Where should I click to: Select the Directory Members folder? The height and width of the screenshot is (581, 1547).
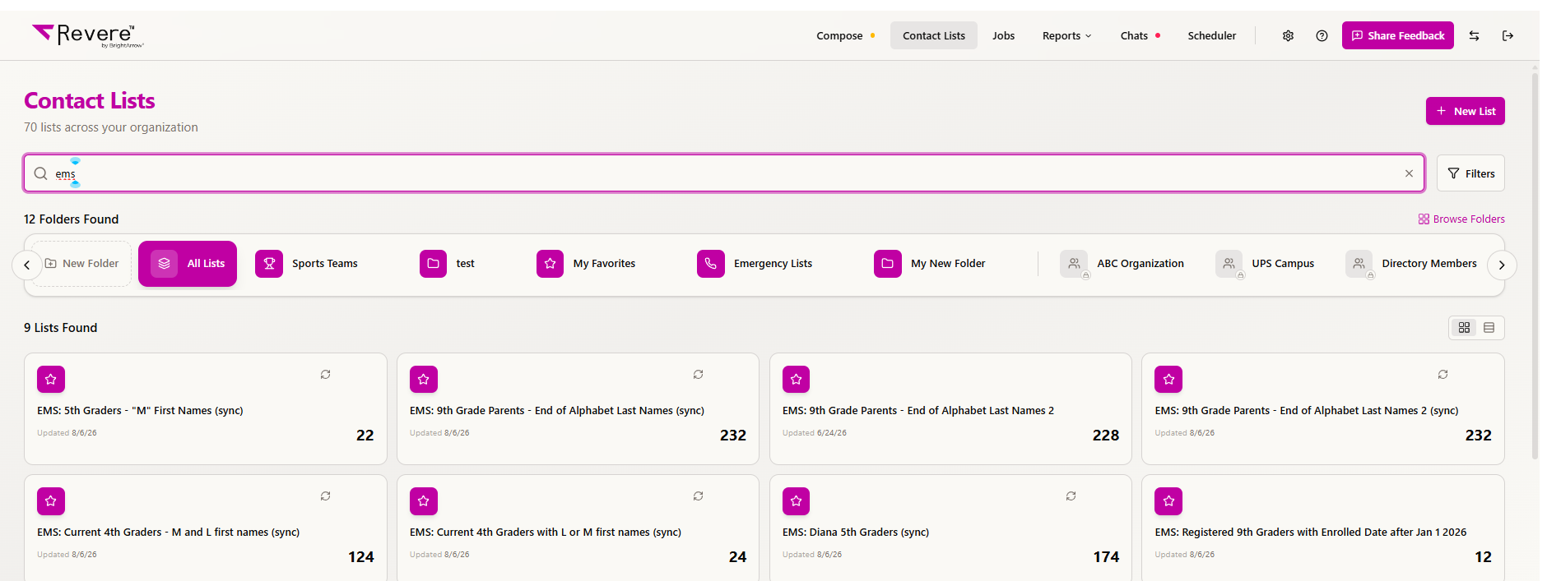click(x=1411, y=264)
